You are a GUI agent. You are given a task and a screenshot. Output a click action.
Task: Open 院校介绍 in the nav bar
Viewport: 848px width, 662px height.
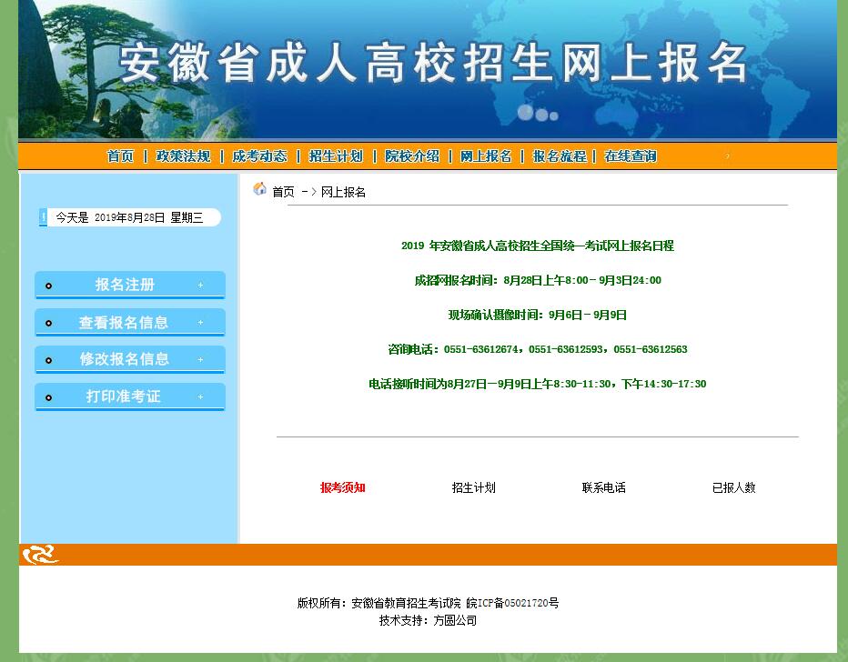click(412, 156)
